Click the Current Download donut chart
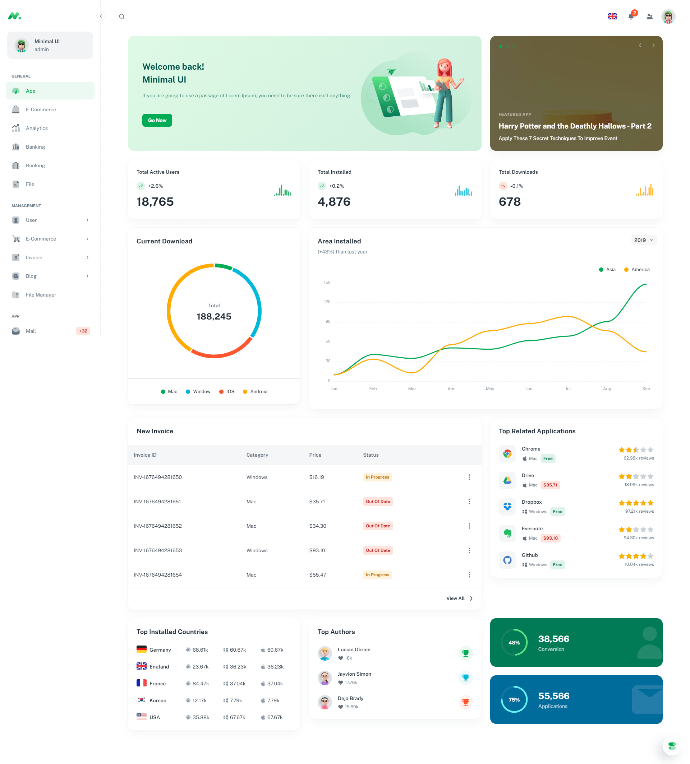The height and width of the screenshot is (764, 690). coord(214,311)
